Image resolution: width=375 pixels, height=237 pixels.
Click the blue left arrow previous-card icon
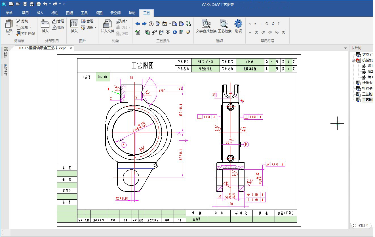click(138, 23)
